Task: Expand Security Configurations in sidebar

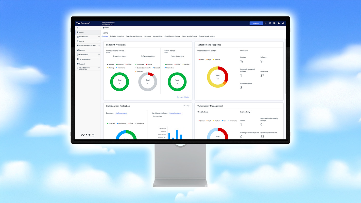Action: [x=88, y=45]
